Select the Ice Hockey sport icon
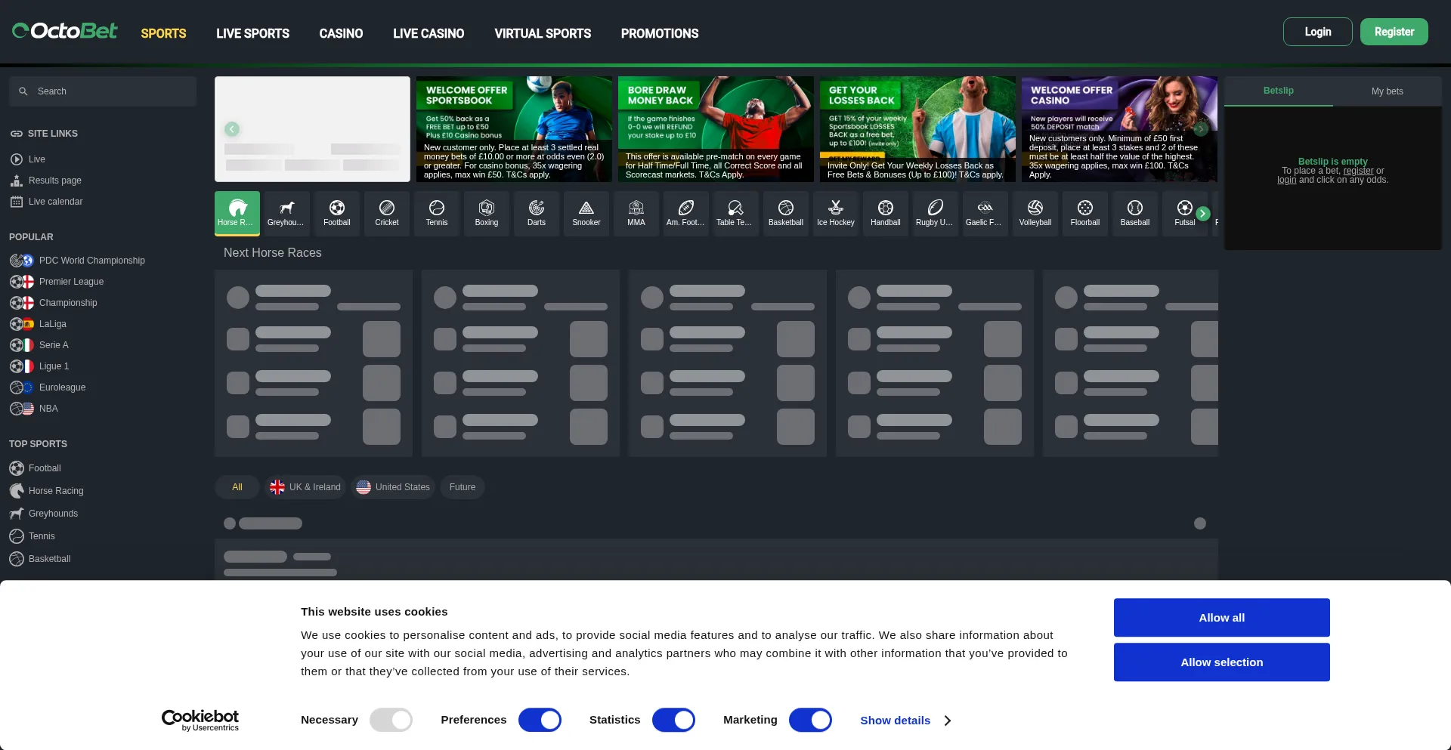This screenshot has width=1451, height=750. point(835,213)
